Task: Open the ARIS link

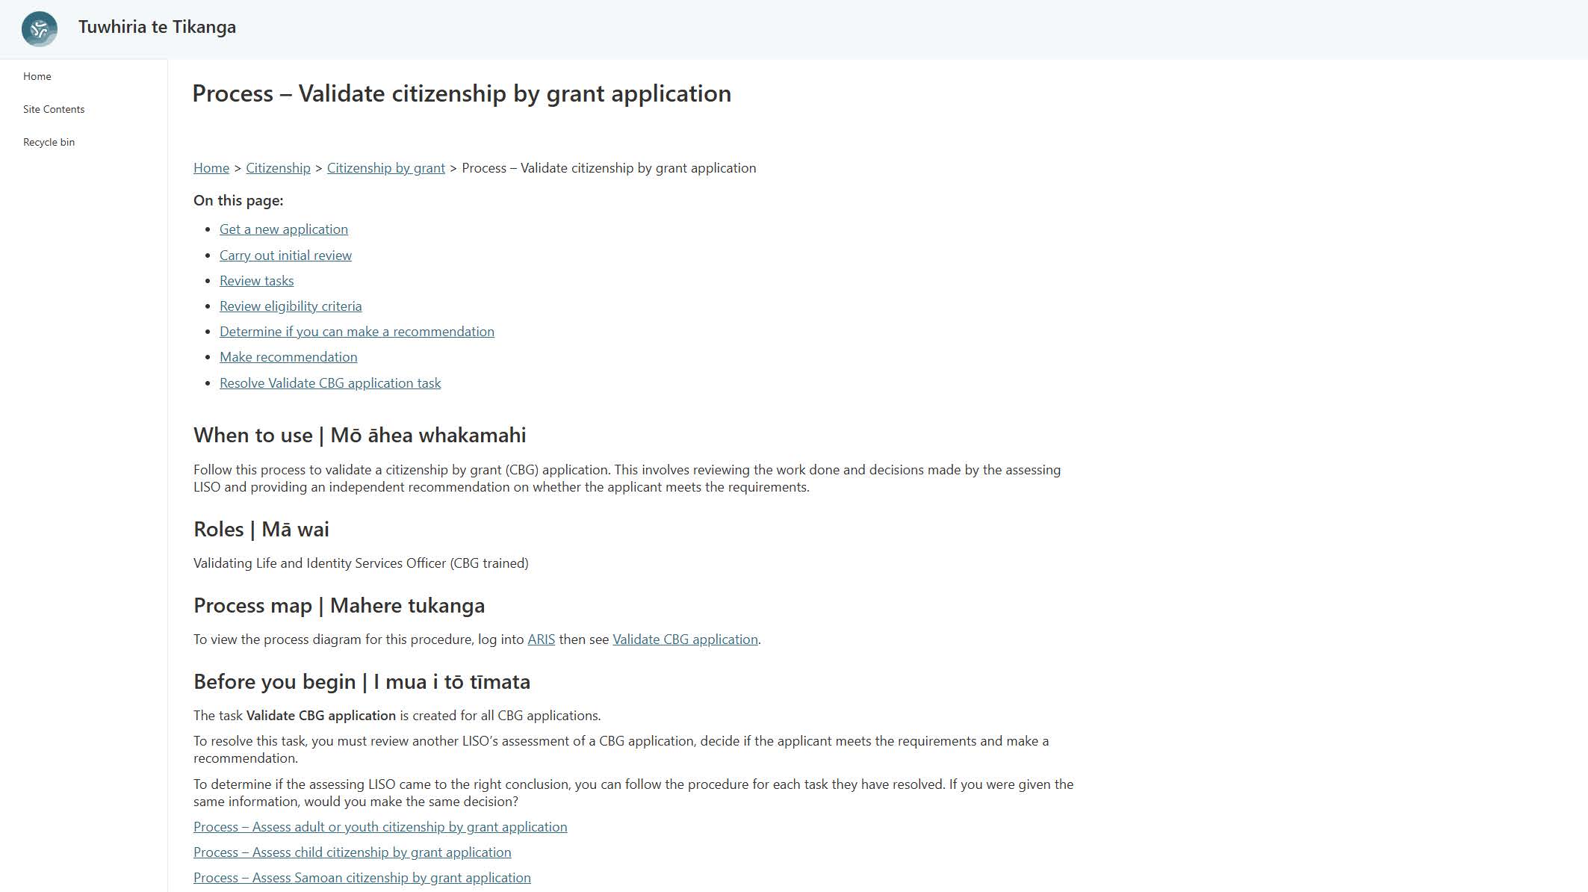Action: pyautogui.click(x=541, y=639)
